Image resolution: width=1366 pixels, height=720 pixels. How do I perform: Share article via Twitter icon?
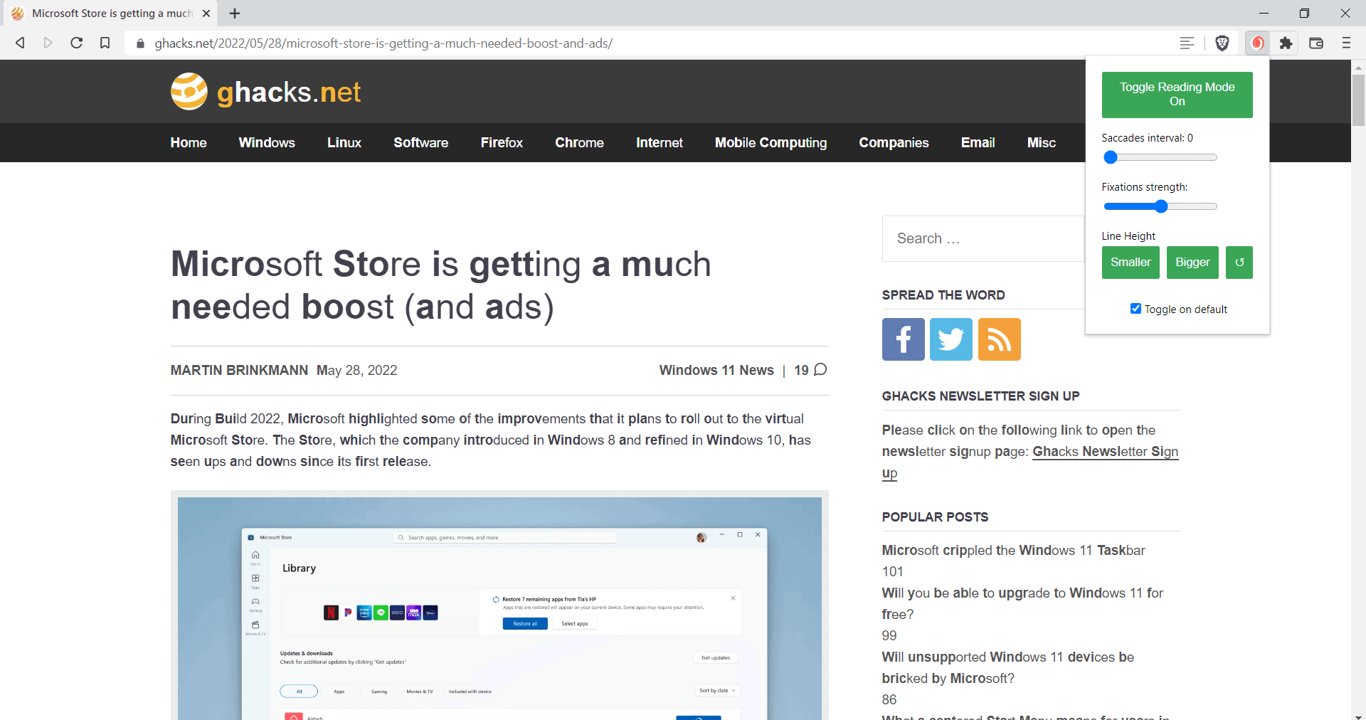(x=951, y=339)
